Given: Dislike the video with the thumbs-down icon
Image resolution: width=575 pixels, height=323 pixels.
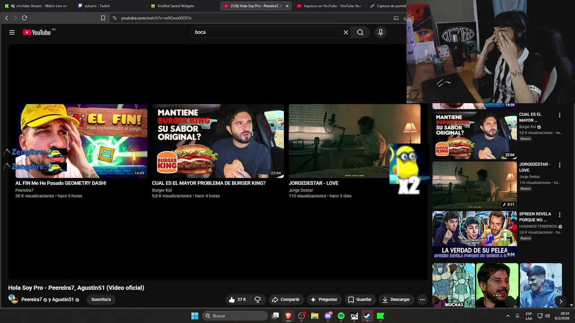Looking at the screenshot, I should click(258, 300).
